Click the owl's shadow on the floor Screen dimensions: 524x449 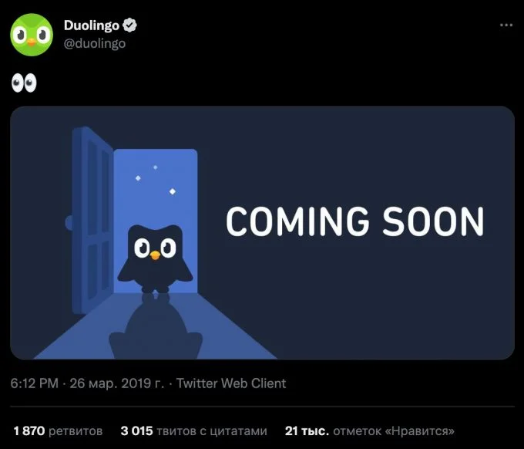[x=156, y=326]
